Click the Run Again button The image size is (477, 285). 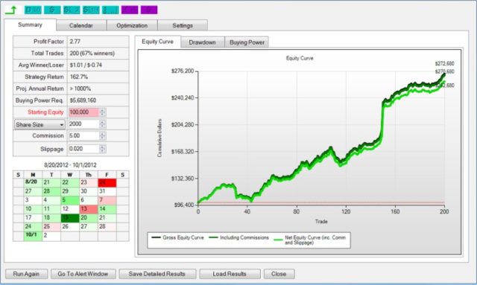(27, 274)
